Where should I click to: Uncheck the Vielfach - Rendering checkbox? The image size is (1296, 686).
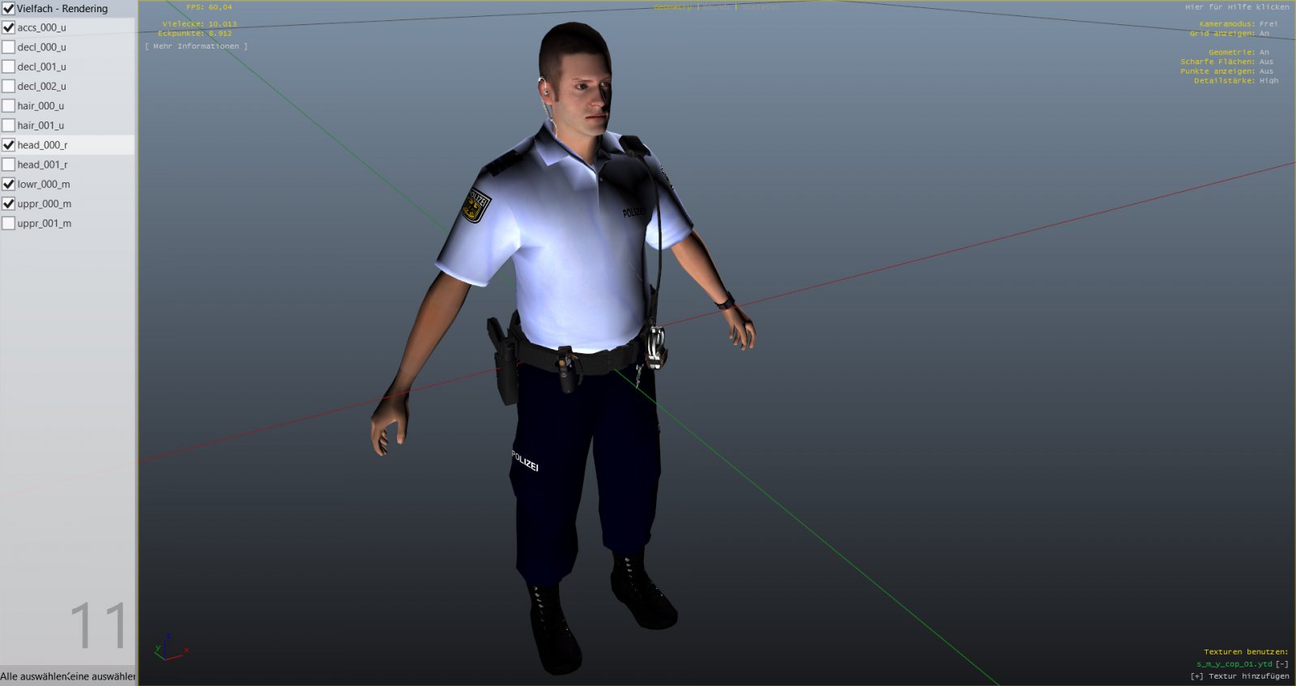click(x=9, y=8)
